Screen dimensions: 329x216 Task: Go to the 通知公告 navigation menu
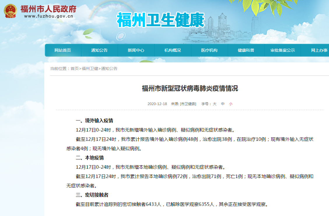coord(99,50)
